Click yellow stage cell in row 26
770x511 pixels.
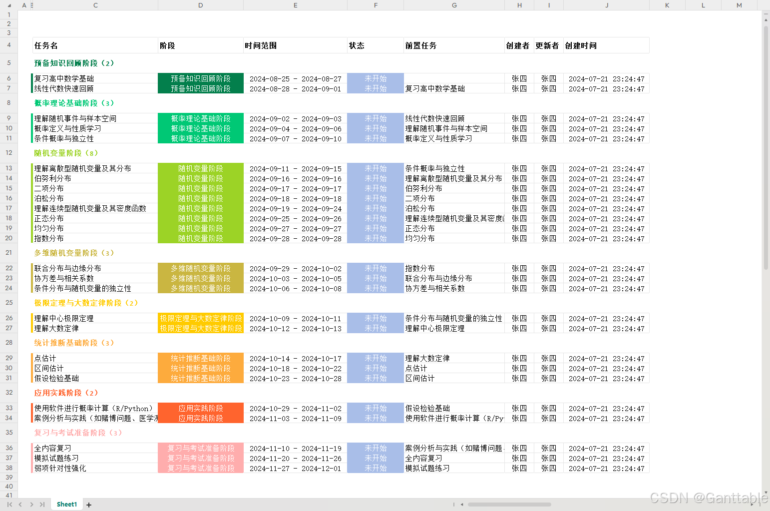[x=201, y=318]
